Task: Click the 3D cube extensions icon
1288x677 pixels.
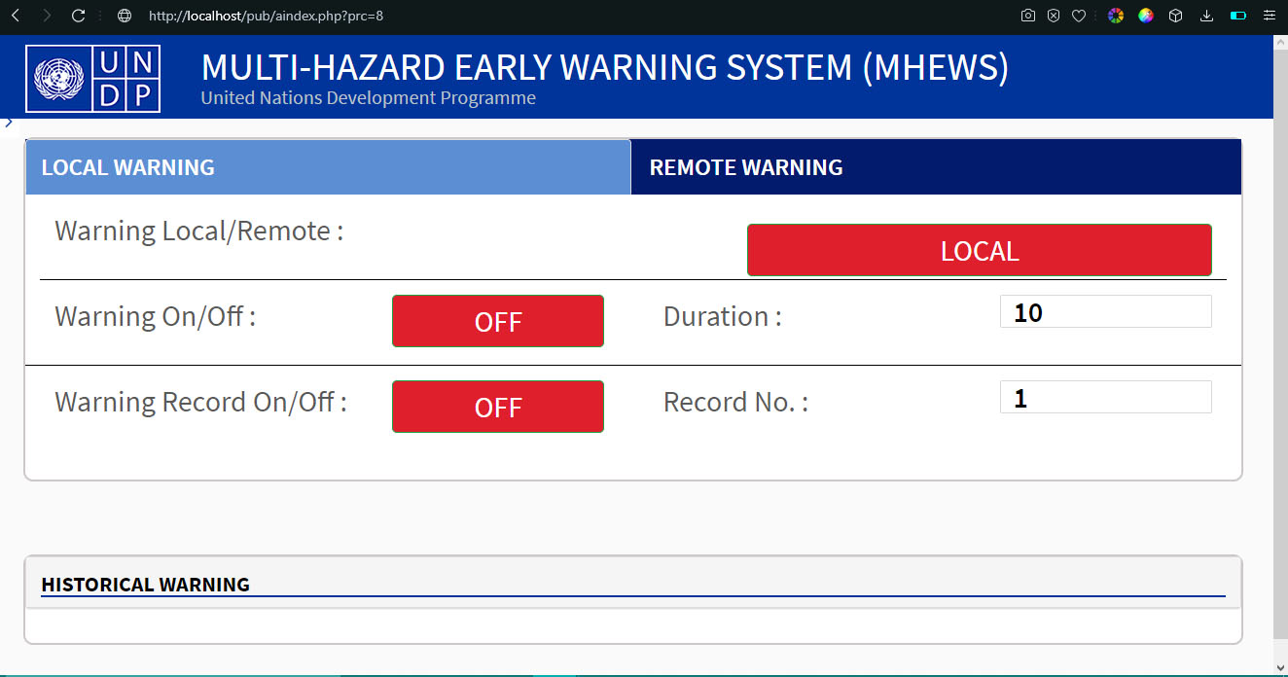Action: click(1176, 16)
